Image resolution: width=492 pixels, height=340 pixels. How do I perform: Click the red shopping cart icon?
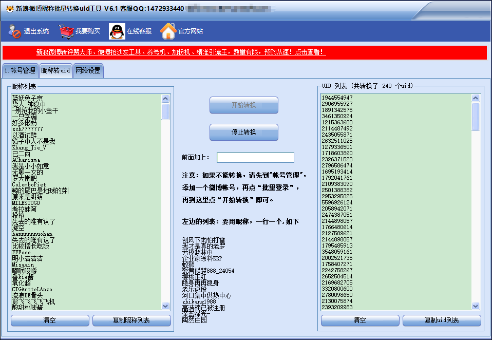[x=66, y=31]
